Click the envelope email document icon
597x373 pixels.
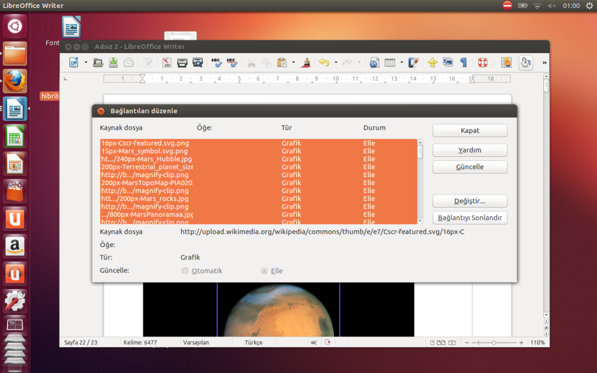pyautogui.click(x=129, y=62)
